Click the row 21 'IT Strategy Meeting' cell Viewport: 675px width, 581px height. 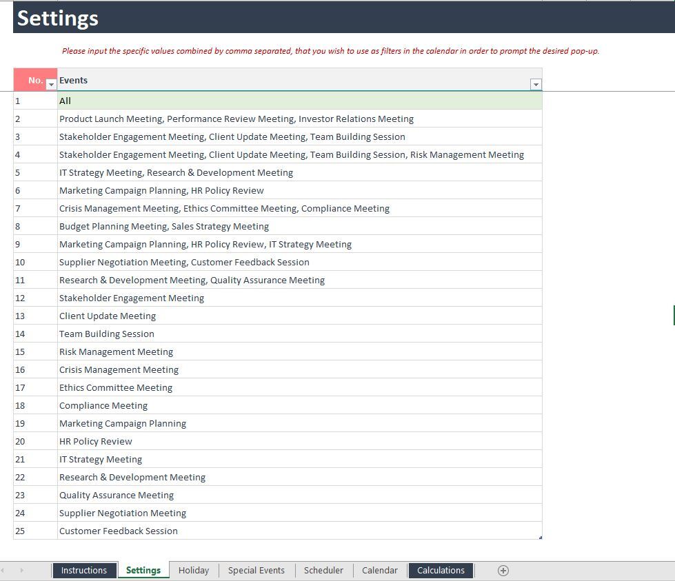pyautogui.click(x=300, y=460)
